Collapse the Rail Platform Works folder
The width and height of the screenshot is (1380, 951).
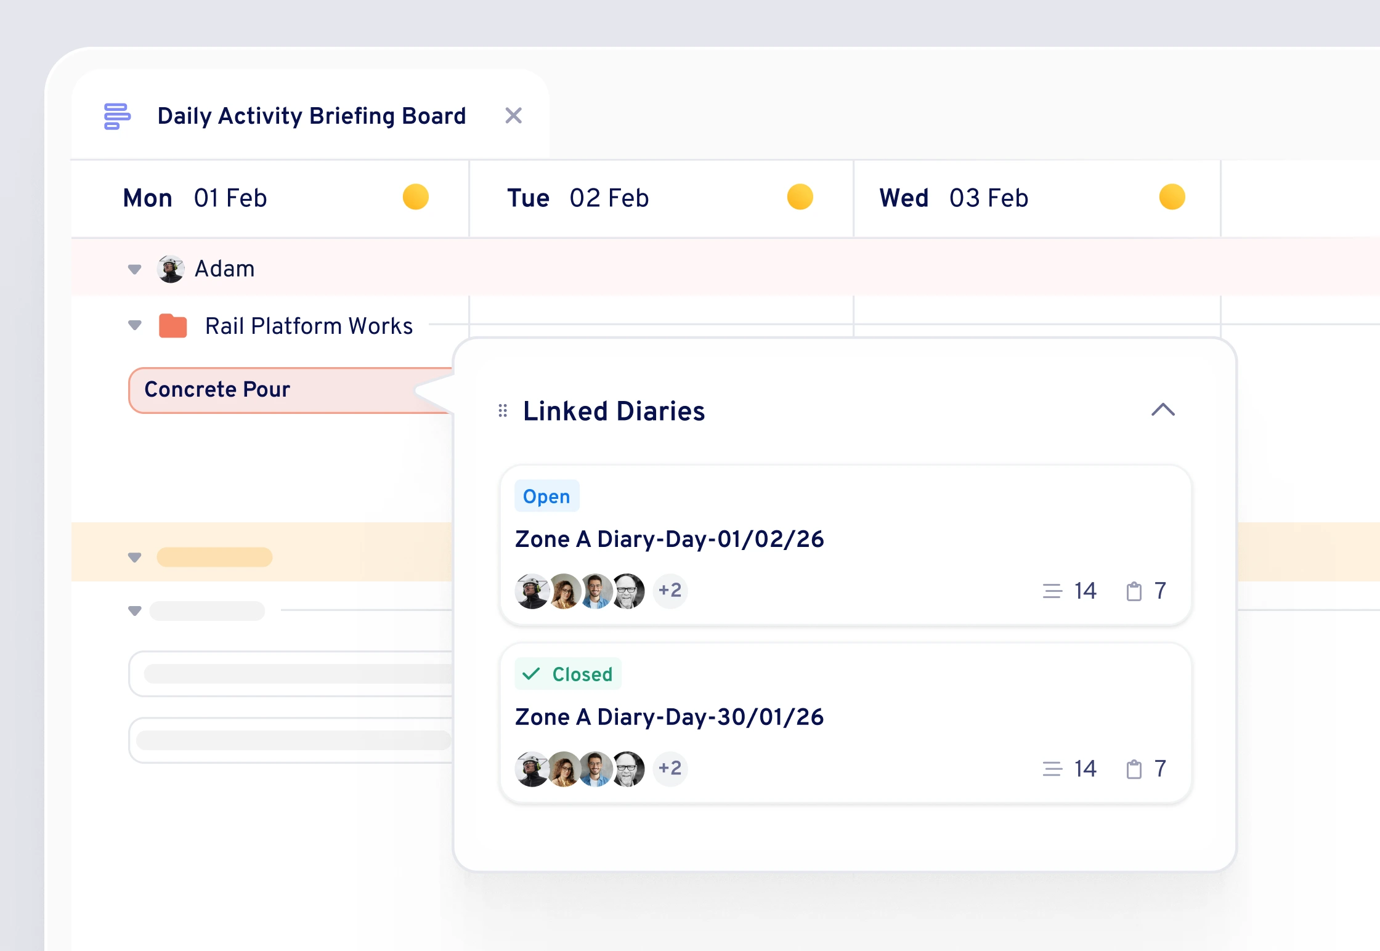click(134, 325)
